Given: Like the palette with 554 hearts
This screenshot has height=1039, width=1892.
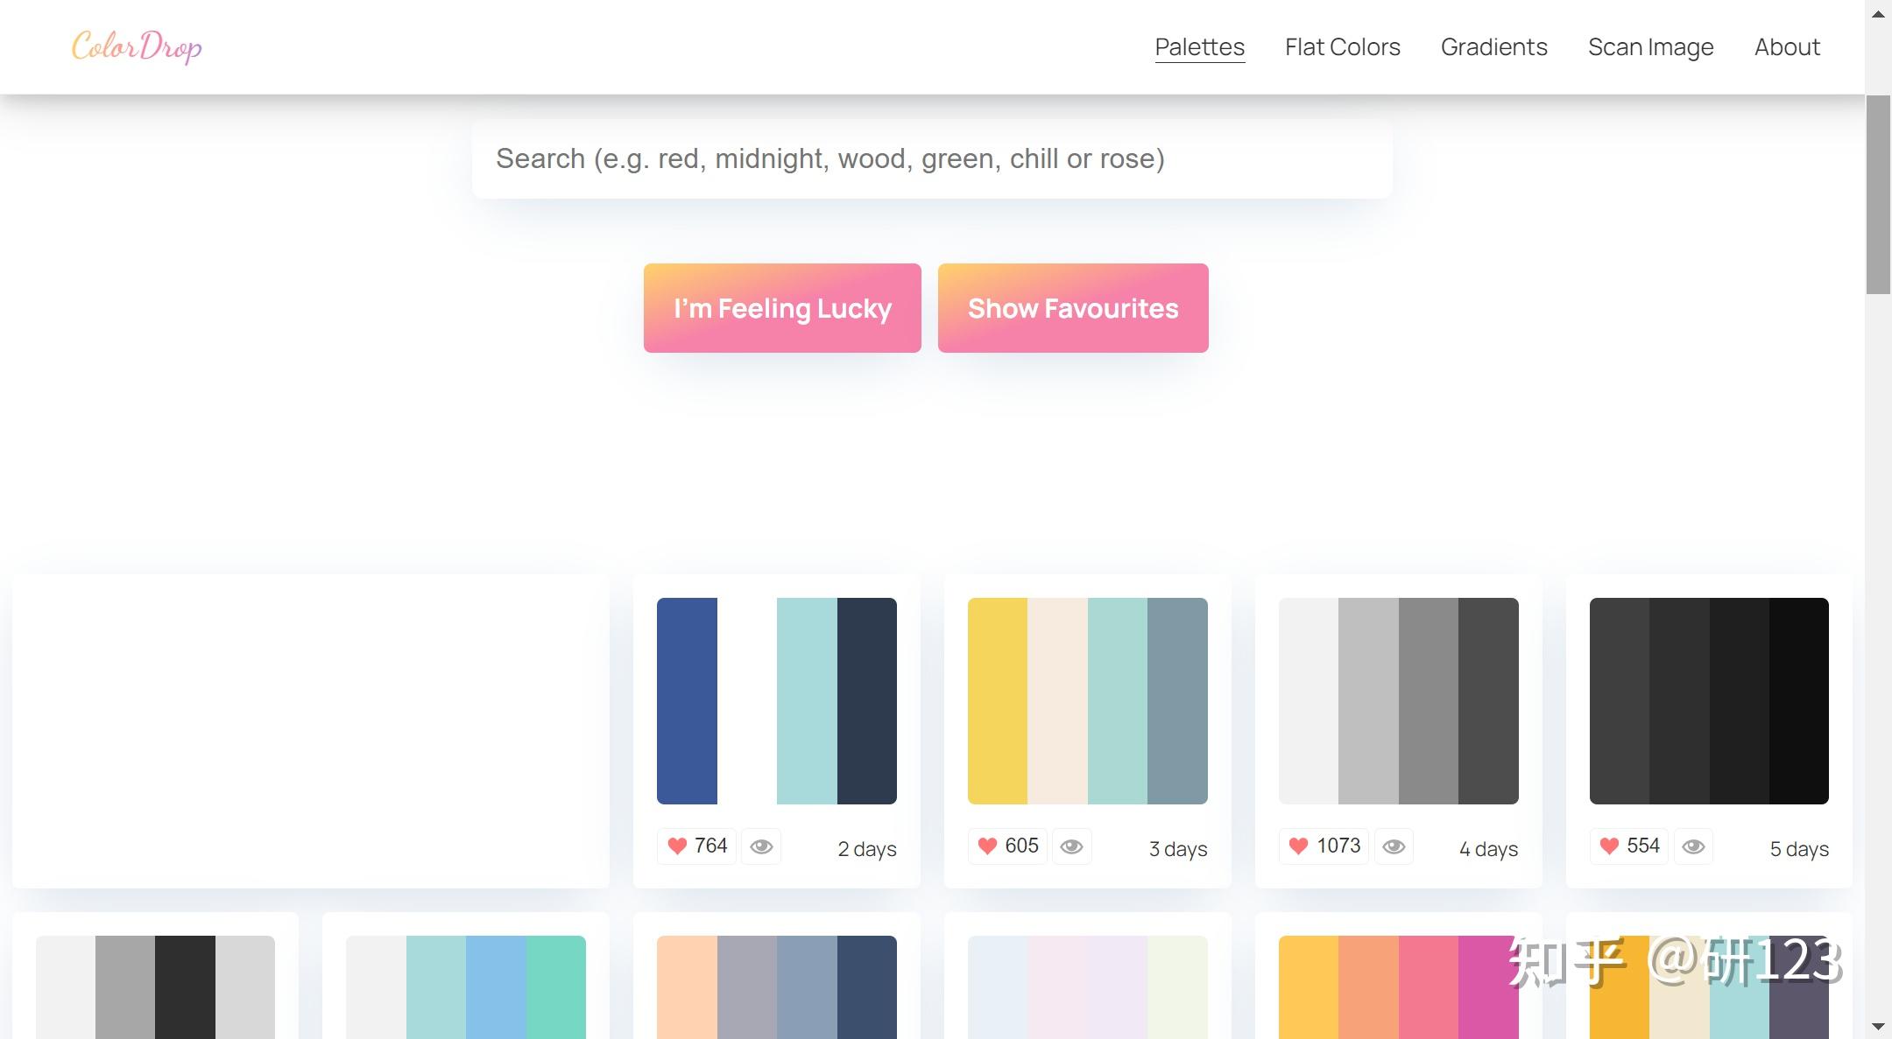Looking at the screenshot, I should (x=1630, y=846).
